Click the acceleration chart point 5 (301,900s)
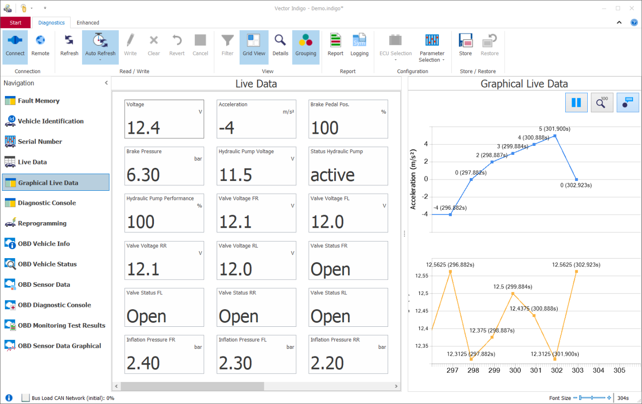The width and height of the screenshot is (642, 404). pos(555,136)
